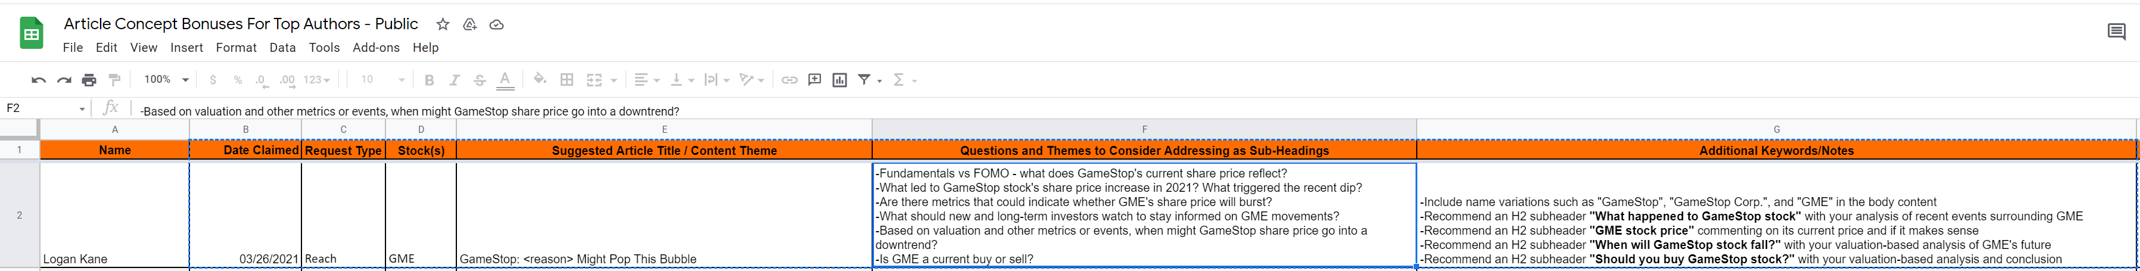Star the document title
Image resolution: width=2140 pixels, height=271 pixels.
click(443, 24)
